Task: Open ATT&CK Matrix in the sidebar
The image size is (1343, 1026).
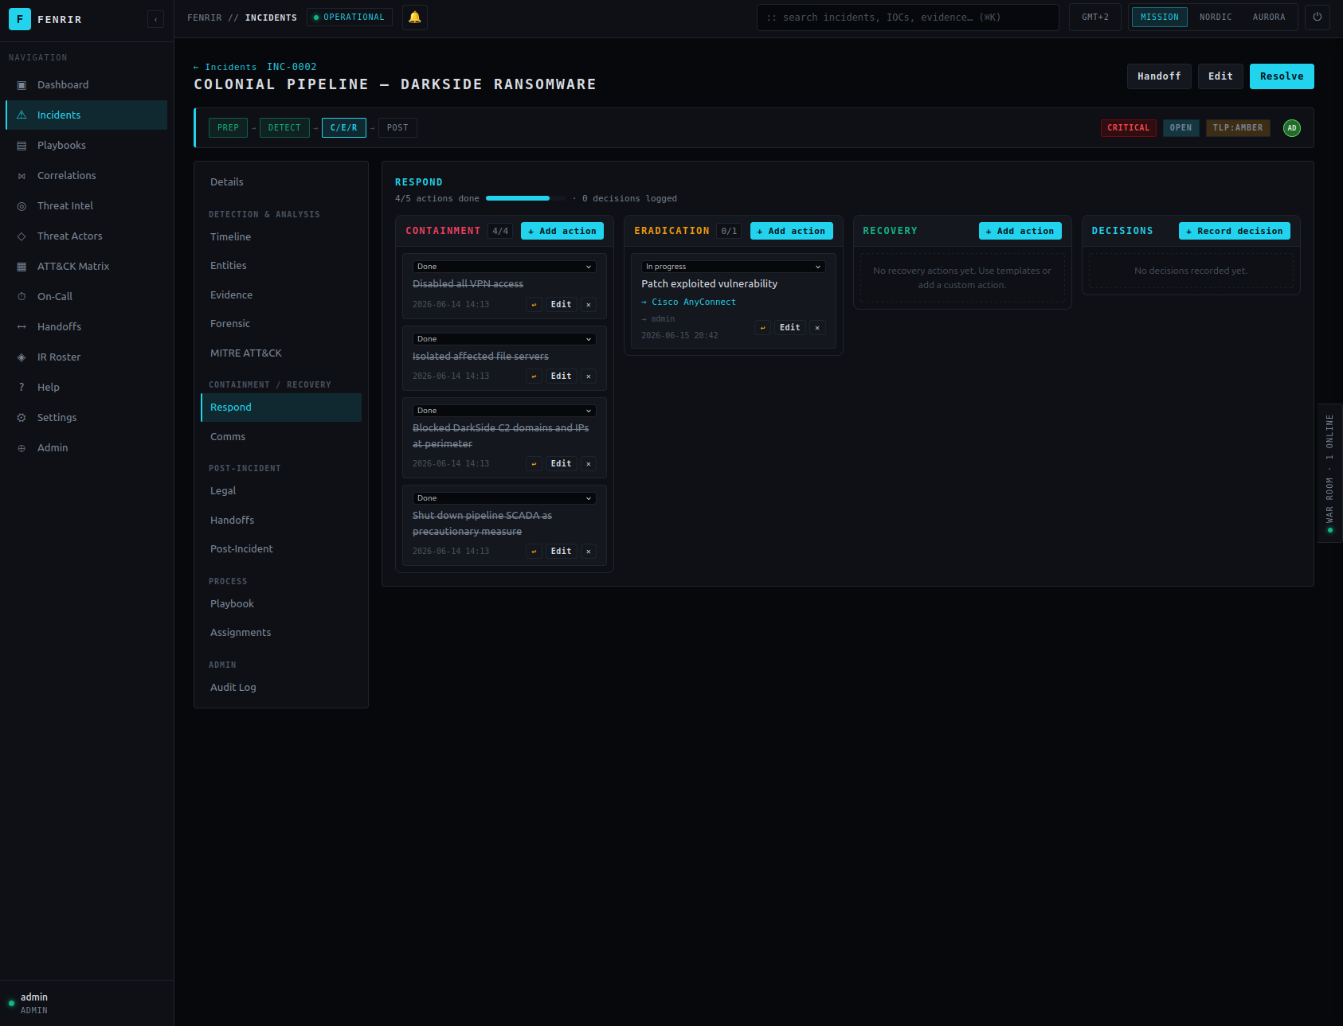Action: pyautogui.click(x=87, y=266)
